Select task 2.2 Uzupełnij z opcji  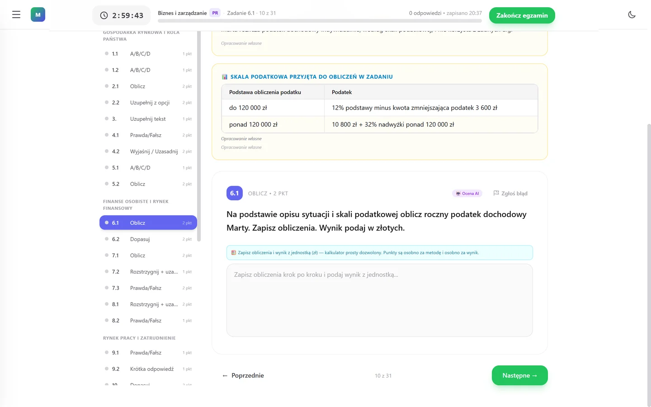(148, 103)
